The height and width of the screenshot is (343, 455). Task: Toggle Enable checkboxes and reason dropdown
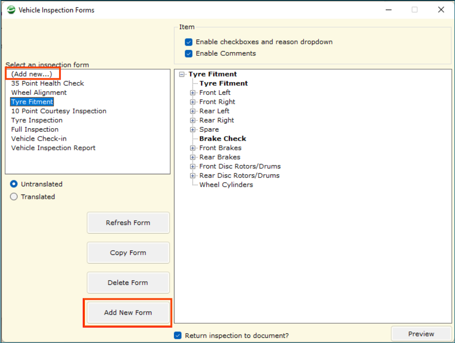coord(189,42)
